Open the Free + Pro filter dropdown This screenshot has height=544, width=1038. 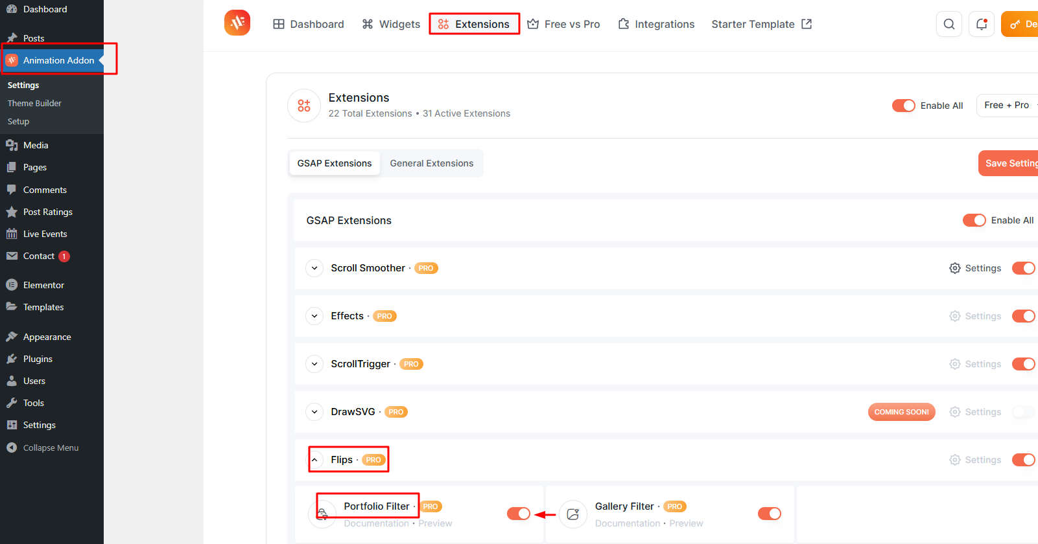pyautogui.click(x=1008, y=105)
